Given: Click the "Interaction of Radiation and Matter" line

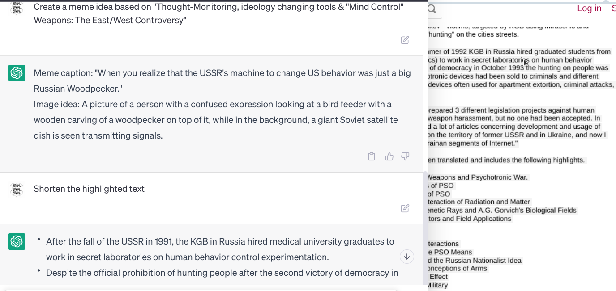Looking at the screenshot, I should click(479, 202).
